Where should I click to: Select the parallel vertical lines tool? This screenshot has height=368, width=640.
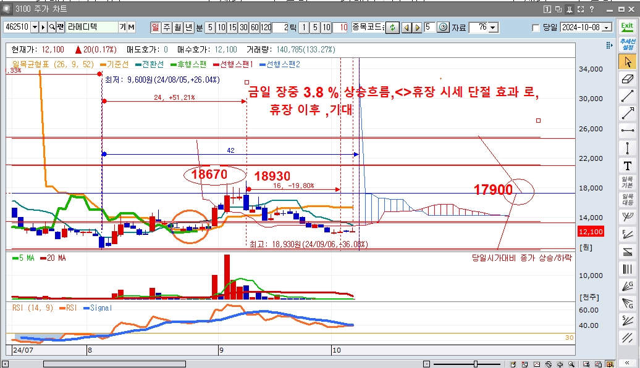click(x=628, y=269)
